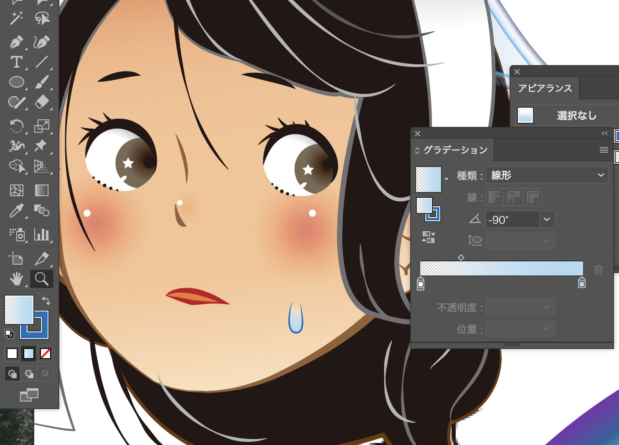Select the Column Graph tool
Viewport: 619px width, 445px height.
[42, 235]
